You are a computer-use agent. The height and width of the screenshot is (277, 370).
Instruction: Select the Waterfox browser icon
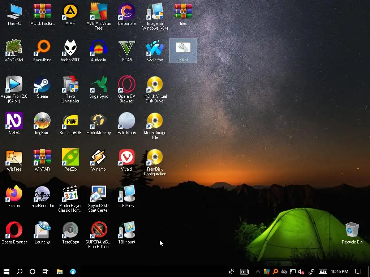[x=155, y=48]
